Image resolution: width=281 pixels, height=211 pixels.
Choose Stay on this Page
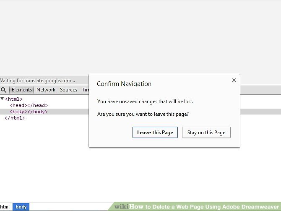click(206, 133)
